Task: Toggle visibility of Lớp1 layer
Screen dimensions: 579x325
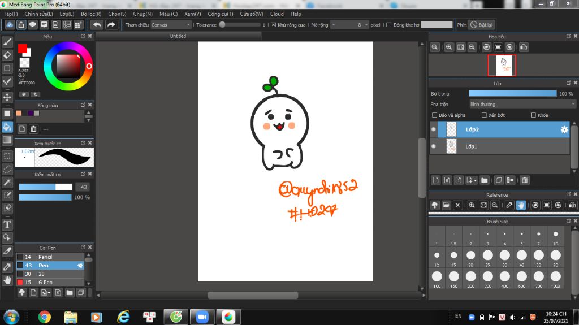Action: [434, 146]
